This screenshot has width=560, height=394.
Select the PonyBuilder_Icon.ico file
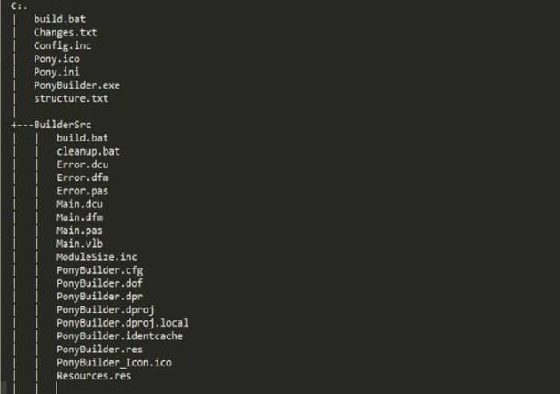[114, 362]
